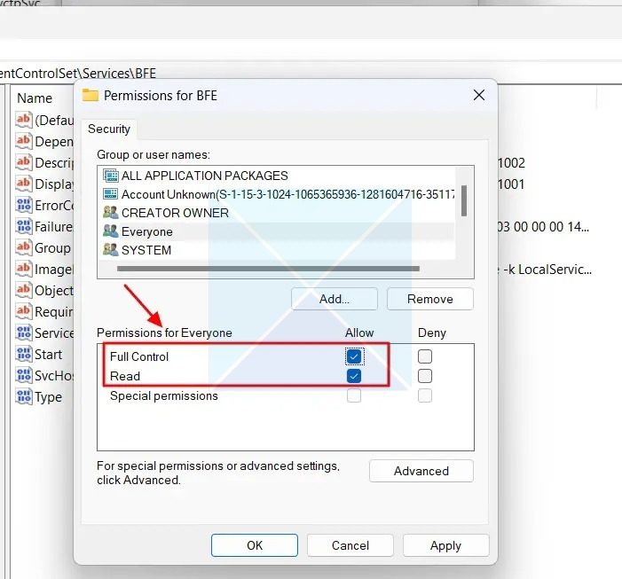Screen dimensions: 622x579
Task: Click the ALL APPLICATION PACKAGES group icon
Action: [111, 176]
